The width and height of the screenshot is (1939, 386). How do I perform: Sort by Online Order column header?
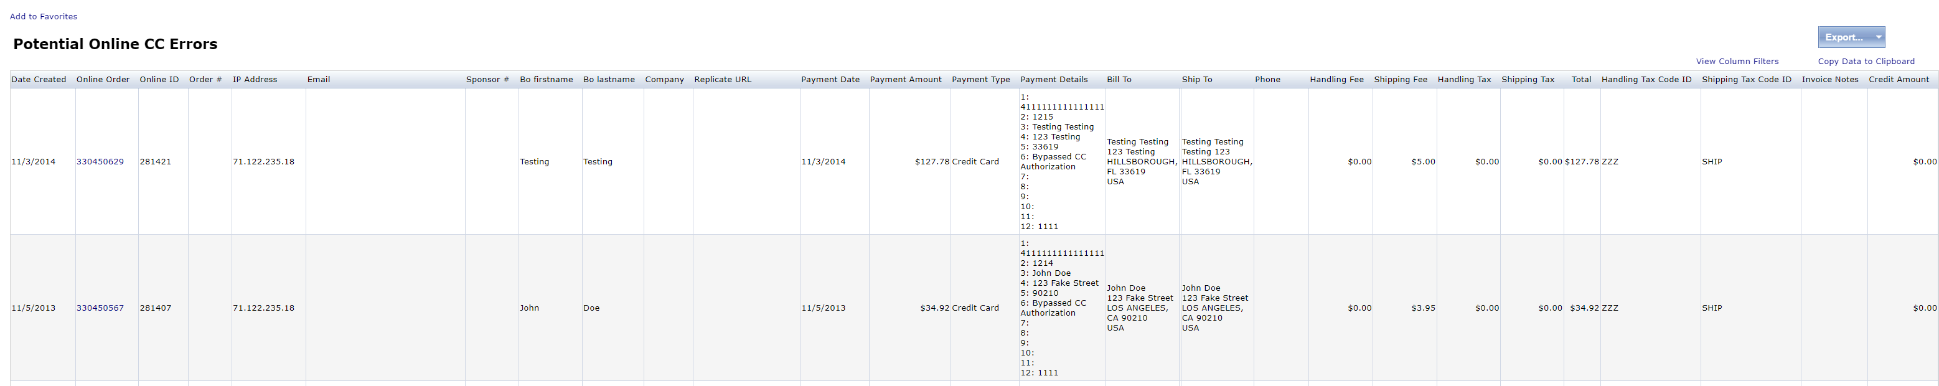pos(102,80)
